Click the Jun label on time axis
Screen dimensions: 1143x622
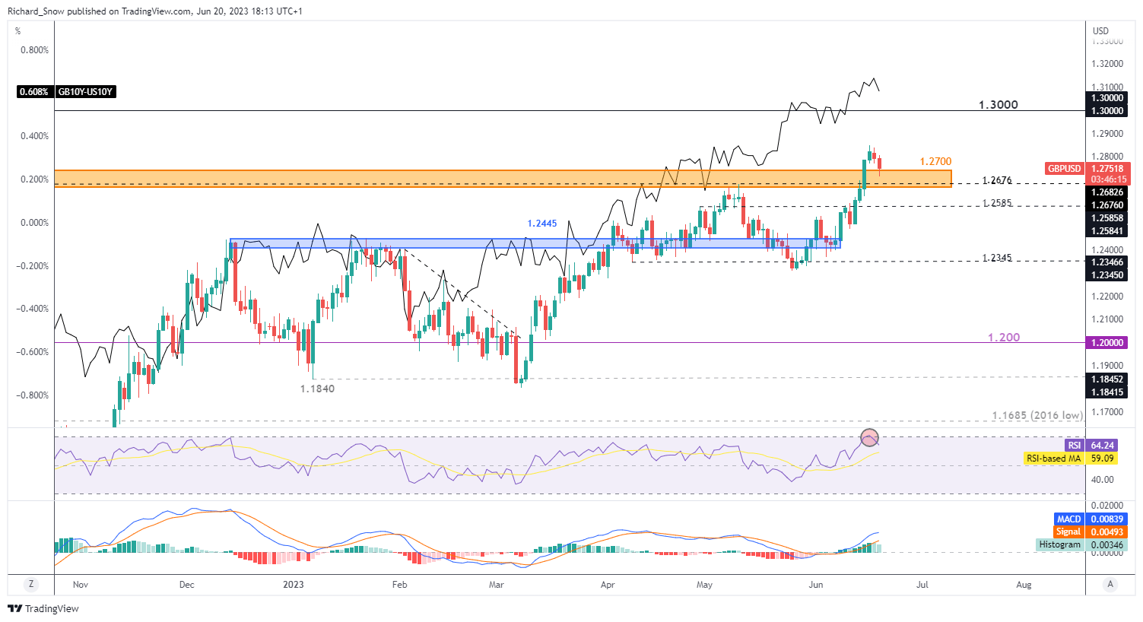tap(815, 585)
